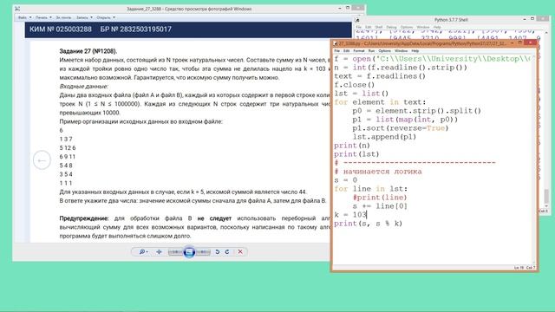Rotate the image clockwise

point(227,252)
